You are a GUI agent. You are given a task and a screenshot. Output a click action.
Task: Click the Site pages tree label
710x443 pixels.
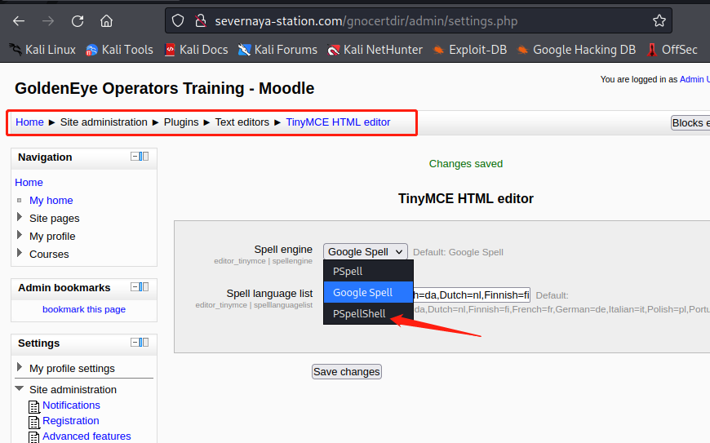(x=55, y=219)
